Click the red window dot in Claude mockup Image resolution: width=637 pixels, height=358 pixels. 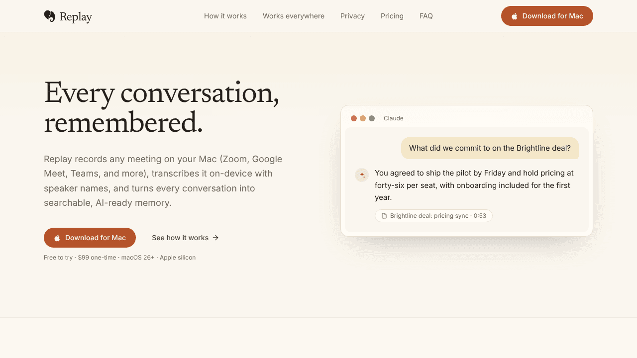click(354, 118)
